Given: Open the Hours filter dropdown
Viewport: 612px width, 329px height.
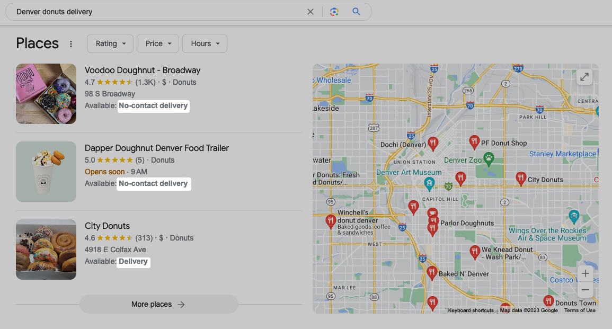Looking at the screenshot, I should (x=205, y=43).
